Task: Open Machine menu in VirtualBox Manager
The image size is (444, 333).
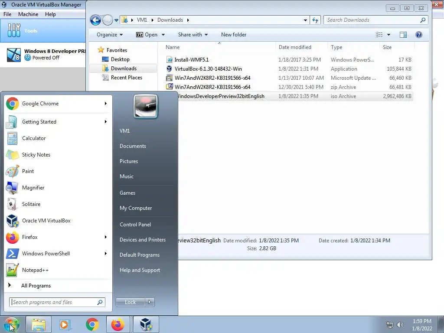Action: click(28, 14)
